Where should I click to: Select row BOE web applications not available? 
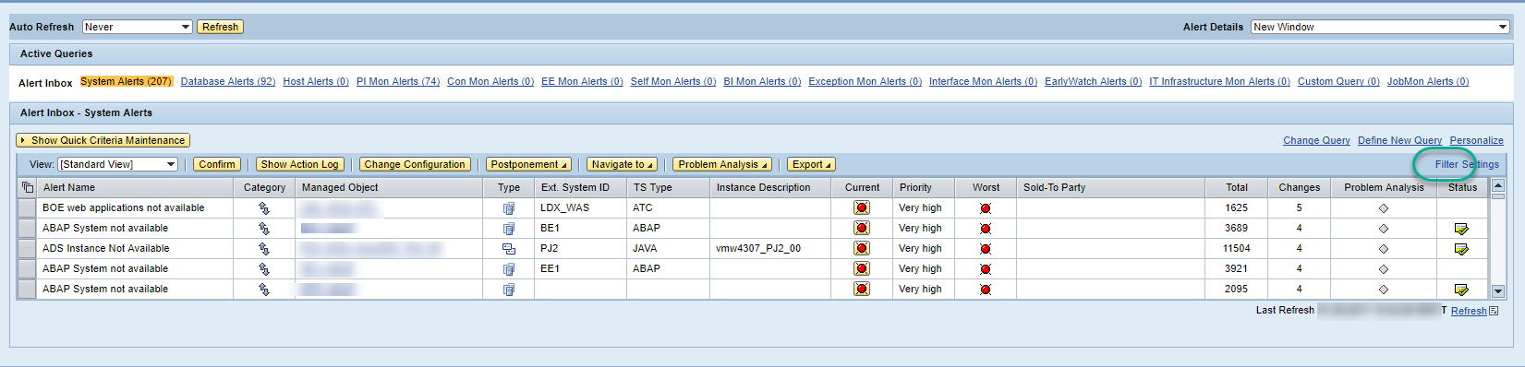27,208
